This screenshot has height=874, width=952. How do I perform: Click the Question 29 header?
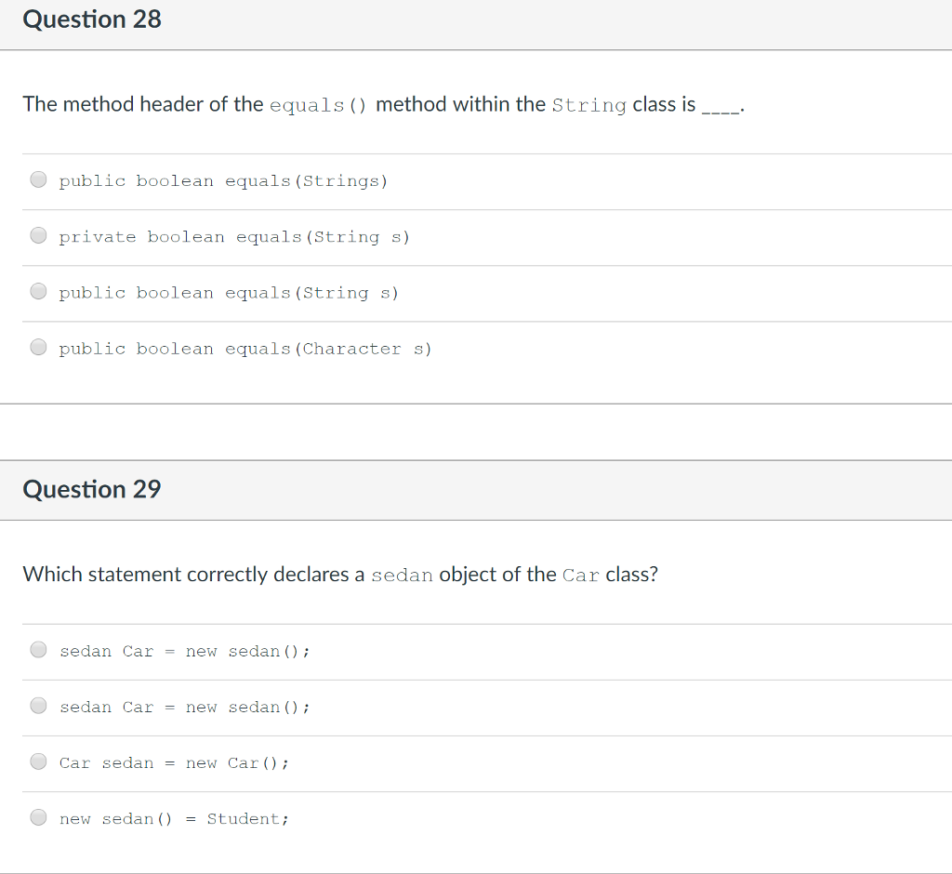click(x=91, y=489)
